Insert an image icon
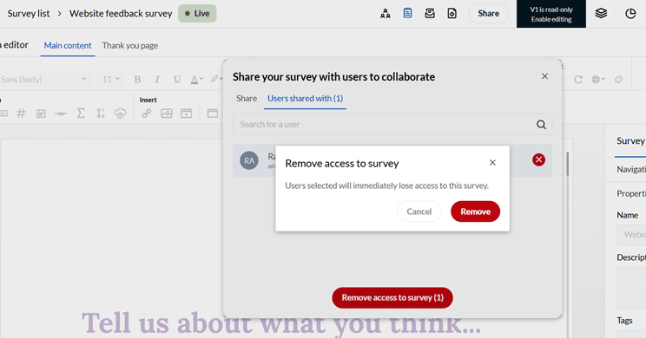 [x=167, y=114]
